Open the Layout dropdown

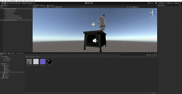[x=177, y=3]
